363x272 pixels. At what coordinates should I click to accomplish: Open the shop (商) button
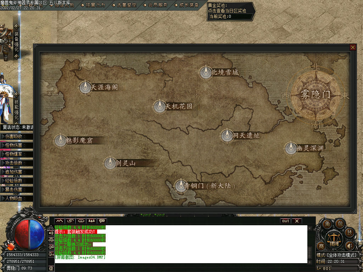(x=321, y=246)
